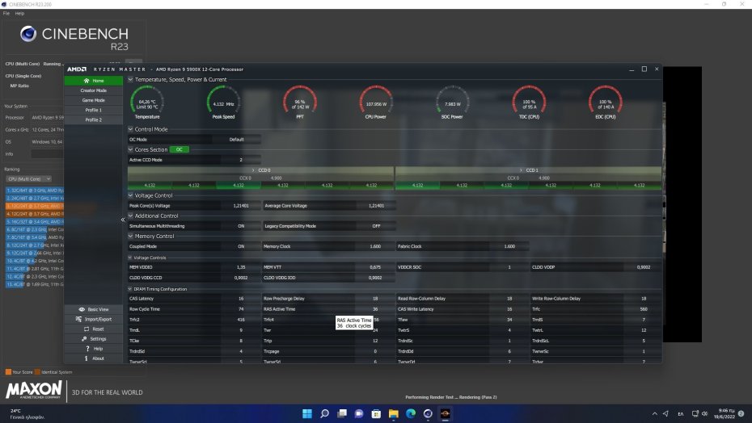Viewport: 752px width, 423px height.
Task: Click the CPU Power gauge
Action: coord(376,102)
